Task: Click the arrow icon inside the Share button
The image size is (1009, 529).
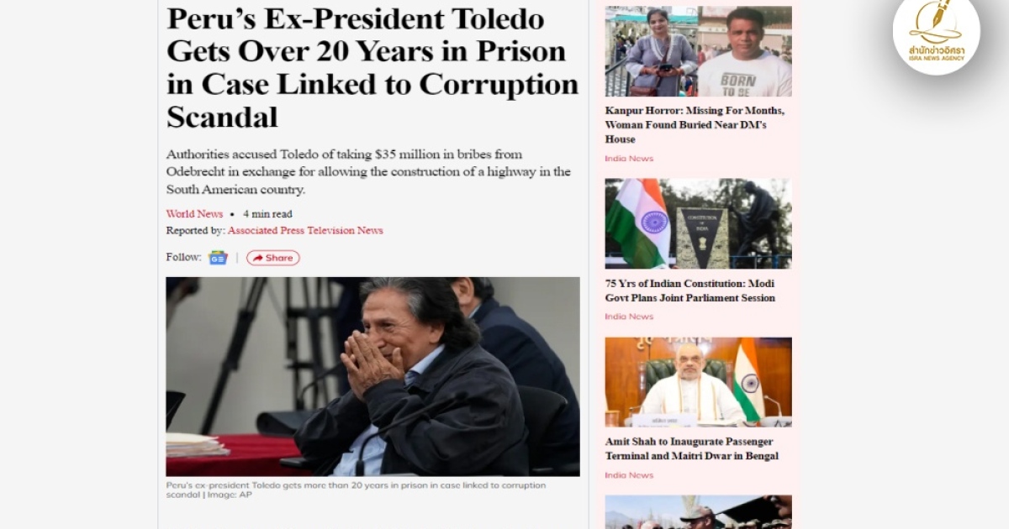Action: point(257,258)
